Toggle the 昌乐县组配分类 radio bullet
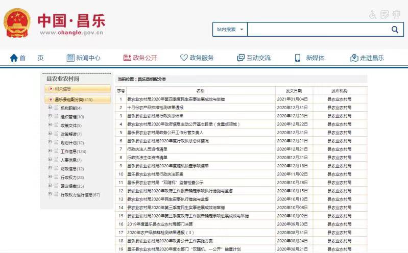This screenshot has width=408, height=253. coord(51,99)
